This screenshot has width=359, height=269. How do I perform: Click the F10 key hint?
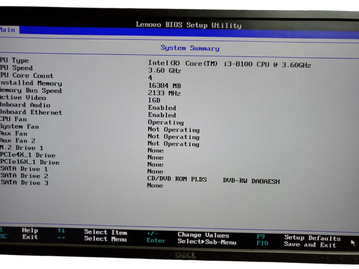click(x=263, y=243)
